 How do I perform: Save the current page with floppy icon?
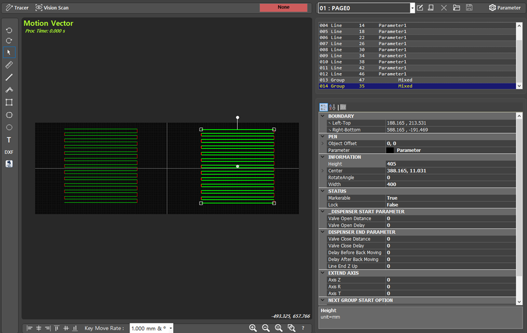469,8
